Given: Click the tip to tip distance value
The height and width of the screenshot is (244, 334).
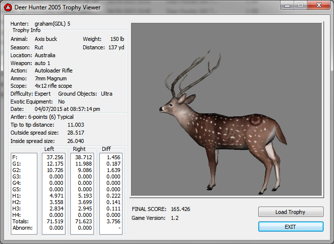Looking at the screenshot, I should [75, 125].
